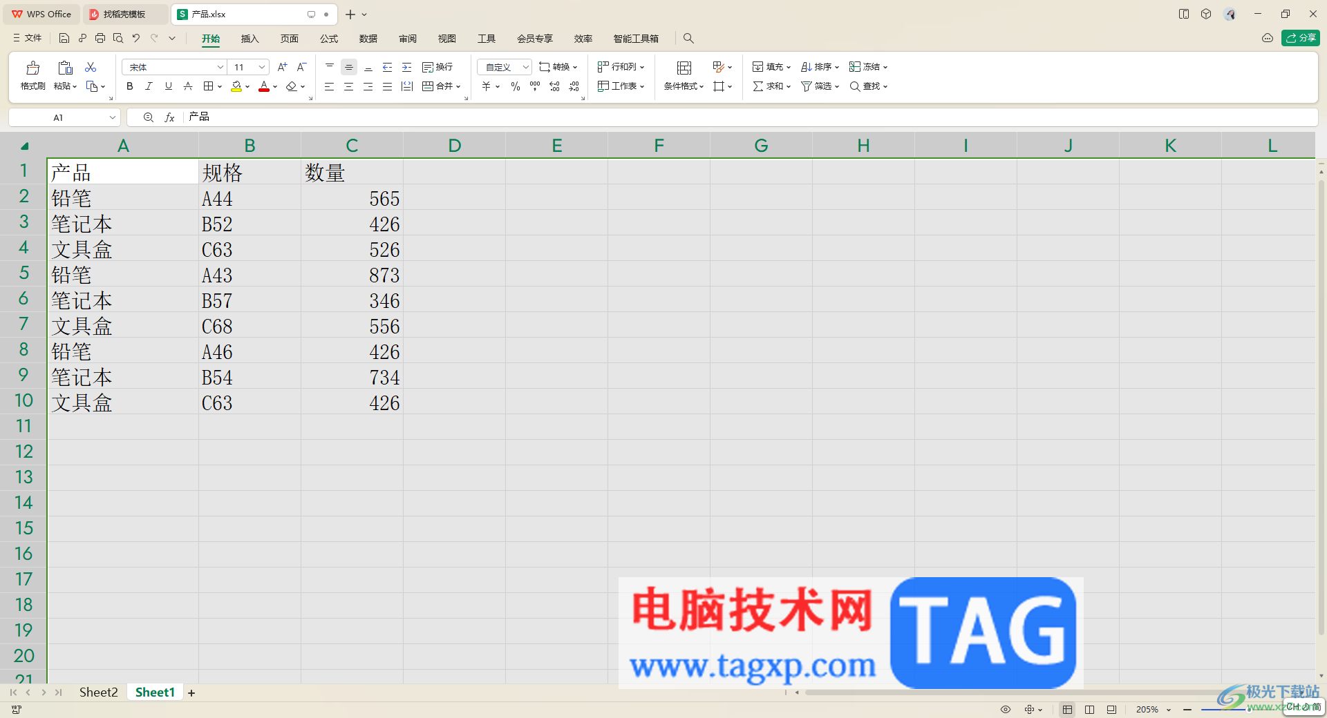Click the Format Painter (格式刷) icon
The width and height of the screenshot is (1327, 718).
[32, 68]
